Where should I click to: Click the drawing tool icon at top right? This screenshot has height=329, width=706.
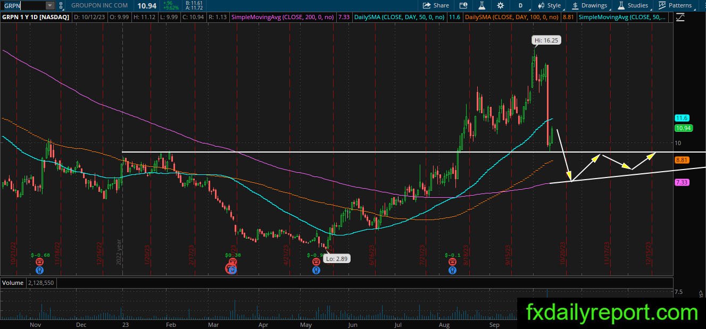[x=680, y=17]
